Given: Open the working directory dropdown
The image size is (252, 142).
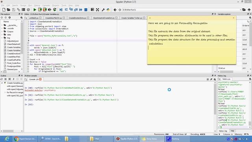Looking at the screenshot, I should [241, 9].
